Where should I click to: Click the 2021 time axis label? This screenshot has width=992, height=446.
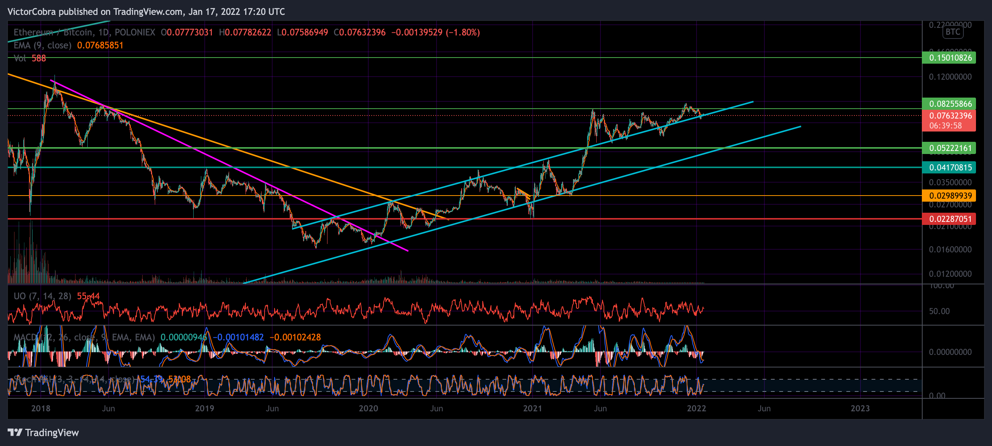click(x=533, y=408)
